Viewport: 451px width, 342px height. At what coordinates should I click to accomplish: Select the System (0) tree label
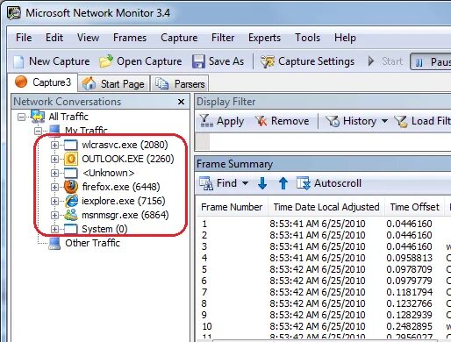pos(104,229)
